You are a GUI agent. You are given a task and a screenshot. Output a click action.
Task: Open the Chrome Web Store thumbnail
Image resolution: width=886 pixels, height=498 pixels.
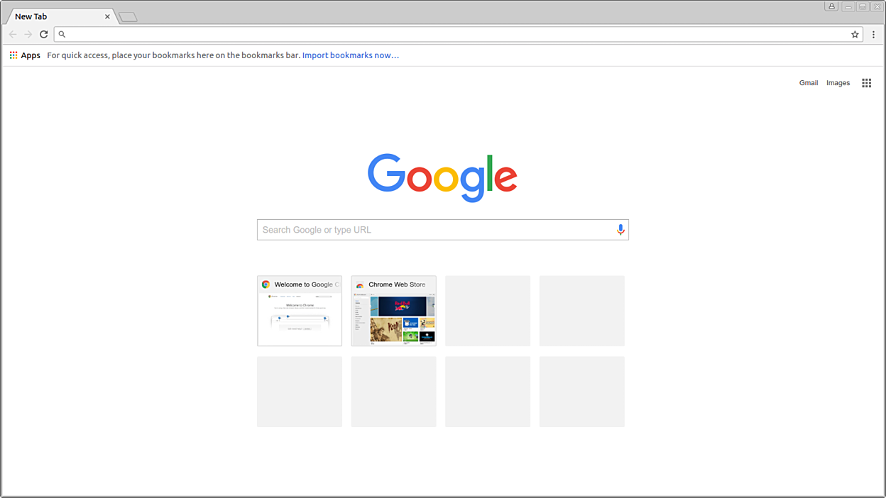[393, 311]
